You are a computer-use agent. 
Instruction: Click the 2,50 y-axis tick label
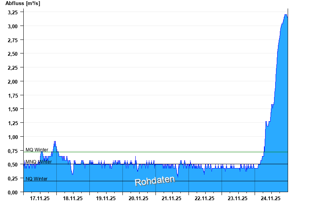click(x=13, y=53)
